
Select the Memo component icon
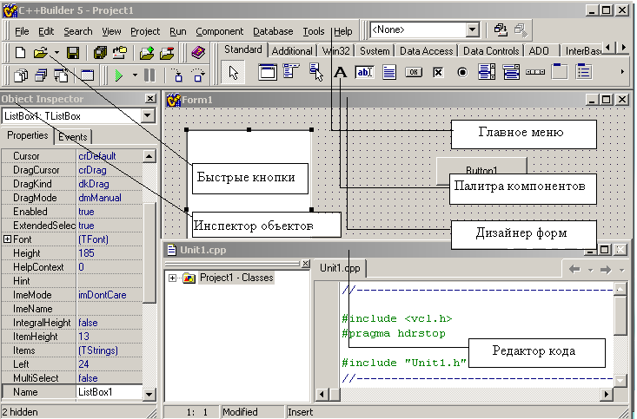pos(389,73)
